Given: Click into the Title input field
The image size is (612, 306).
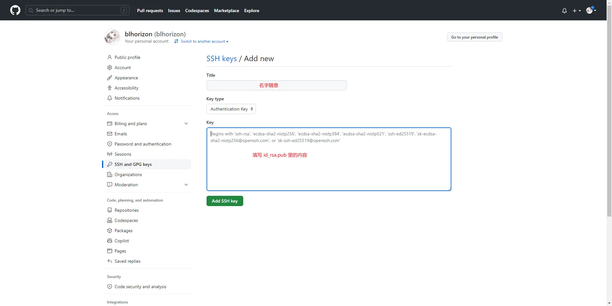Looking at the screenshot, I should click(x=276, y=85).
